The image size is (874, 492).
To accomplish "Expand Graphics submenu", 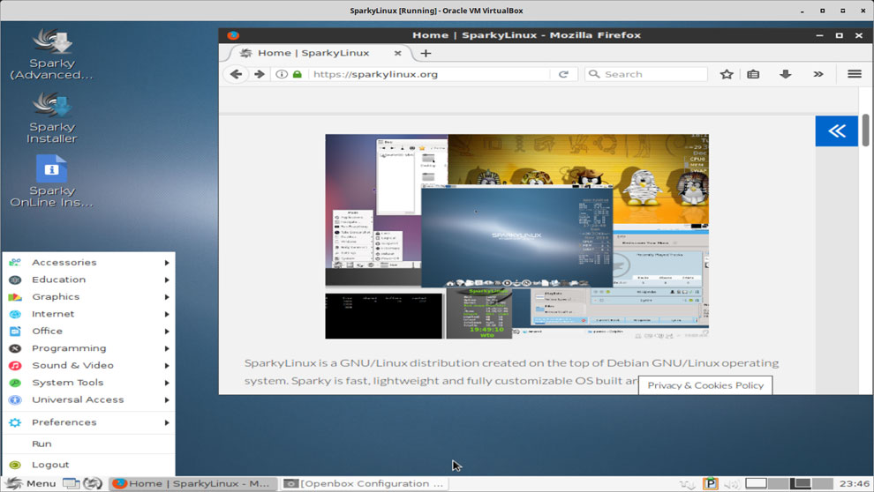I will [x=89, y=296].
